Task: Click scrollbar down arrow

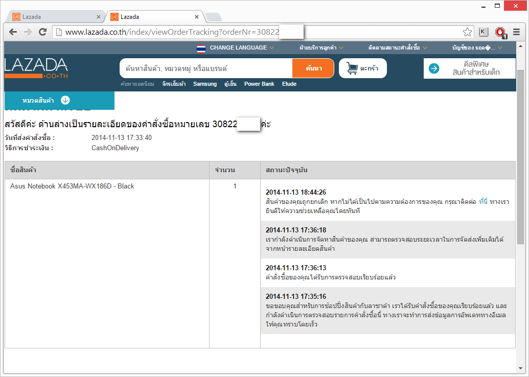Action: point(520,368)
